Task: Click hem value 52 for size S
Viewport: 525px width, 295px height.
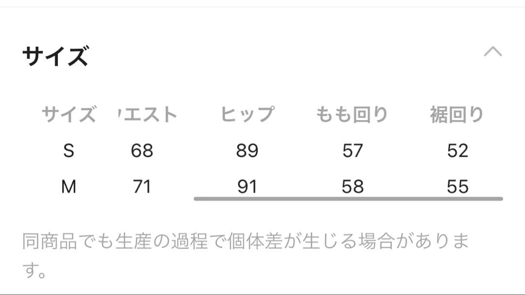Action: 457,151
